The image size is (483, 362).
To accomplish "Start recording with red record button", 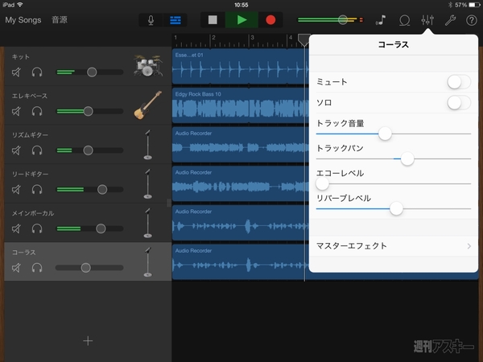I will tap(270, 20).
